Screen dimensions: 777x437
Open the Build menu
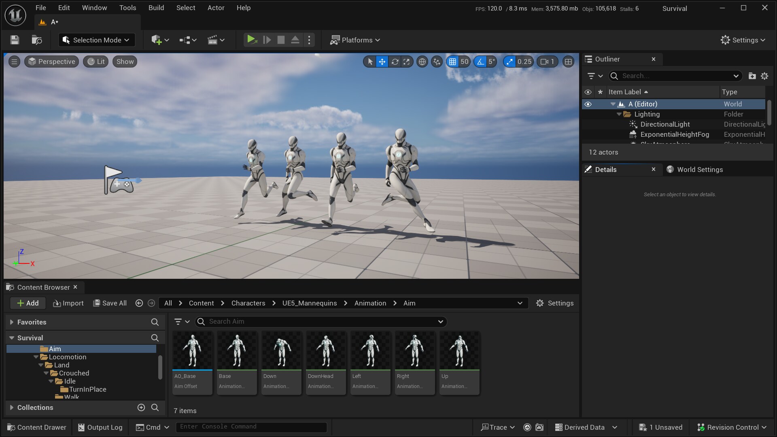click(156, 8)
